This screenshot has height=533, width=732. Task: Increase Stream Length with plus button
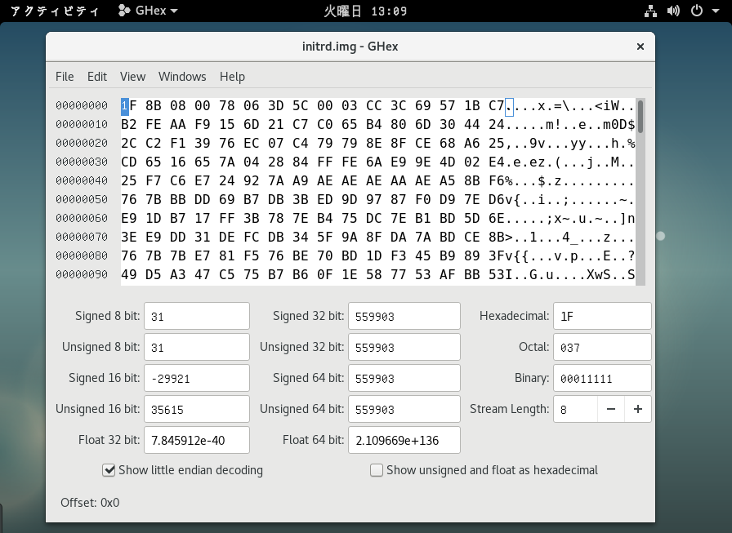(637, 408)
